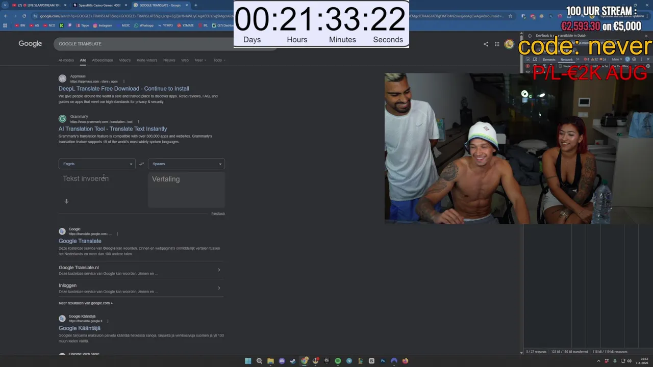This screenshot has height=367, width=653.
Task: Open the Twitch bookmark icon
Action: tap(69, 25)
